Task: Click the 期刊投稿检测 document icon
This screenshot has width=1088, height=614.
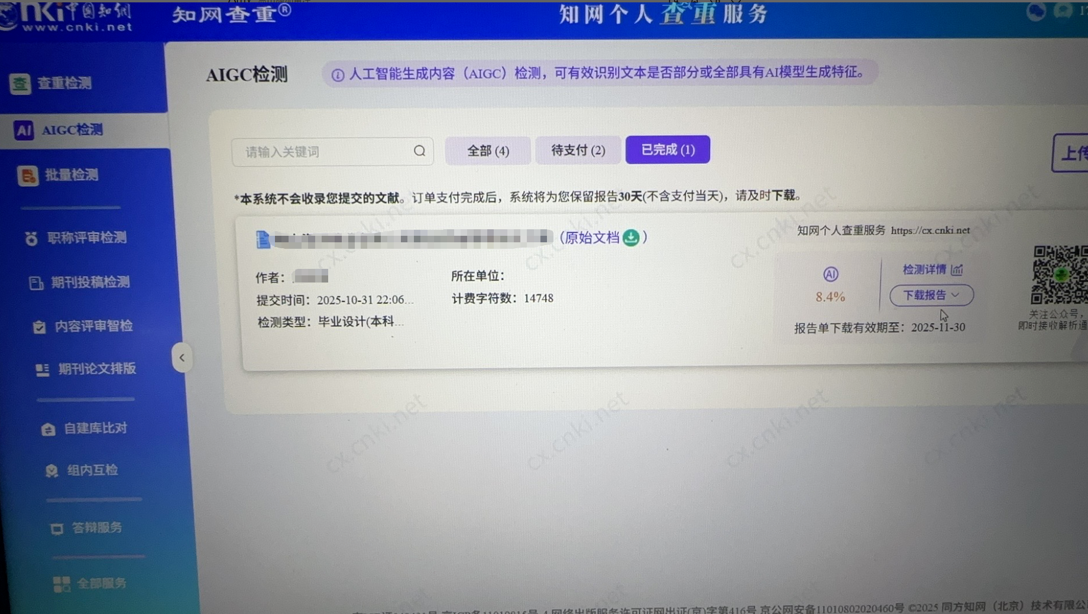Action: 36,283
